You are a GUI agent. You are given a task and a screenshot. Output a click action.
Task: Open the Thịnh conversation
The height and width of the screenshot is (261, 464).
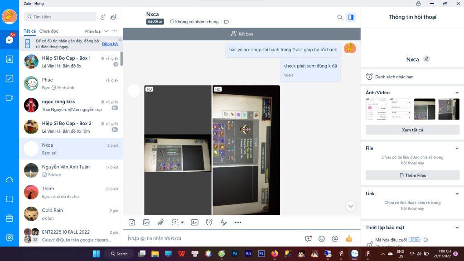coord(71,192)
